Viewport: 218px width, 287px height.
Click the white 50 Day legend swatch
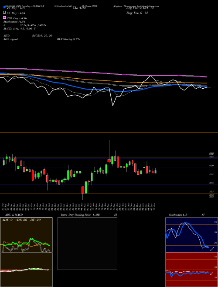coord(4,13)
